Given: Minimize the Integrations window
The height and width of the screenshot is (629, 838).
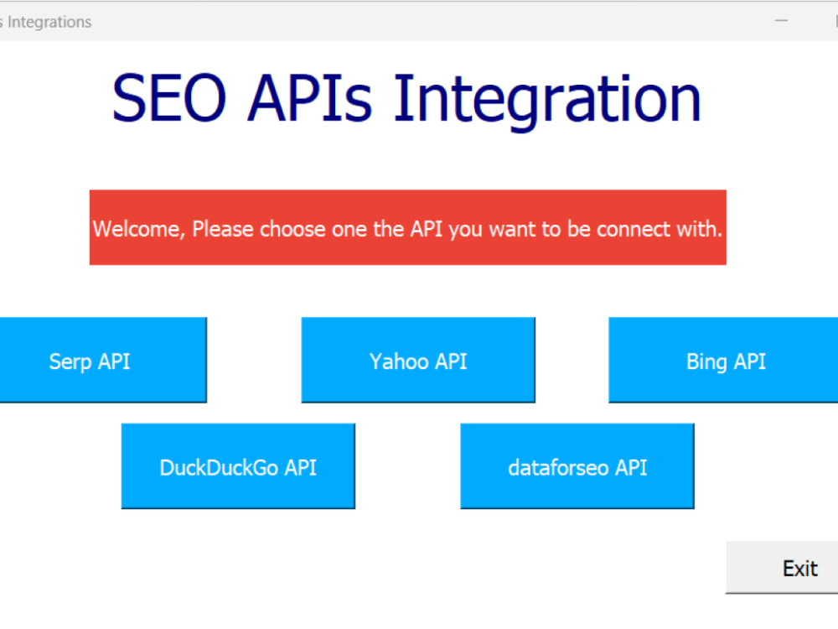Looking at the screenshot, I should click(781, 21).
